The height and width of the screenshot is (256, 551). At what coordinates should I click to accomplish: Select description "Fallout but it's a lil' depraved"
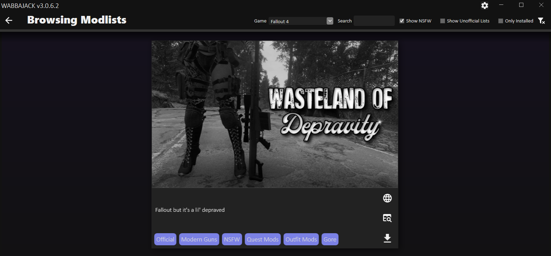[190, 210]
